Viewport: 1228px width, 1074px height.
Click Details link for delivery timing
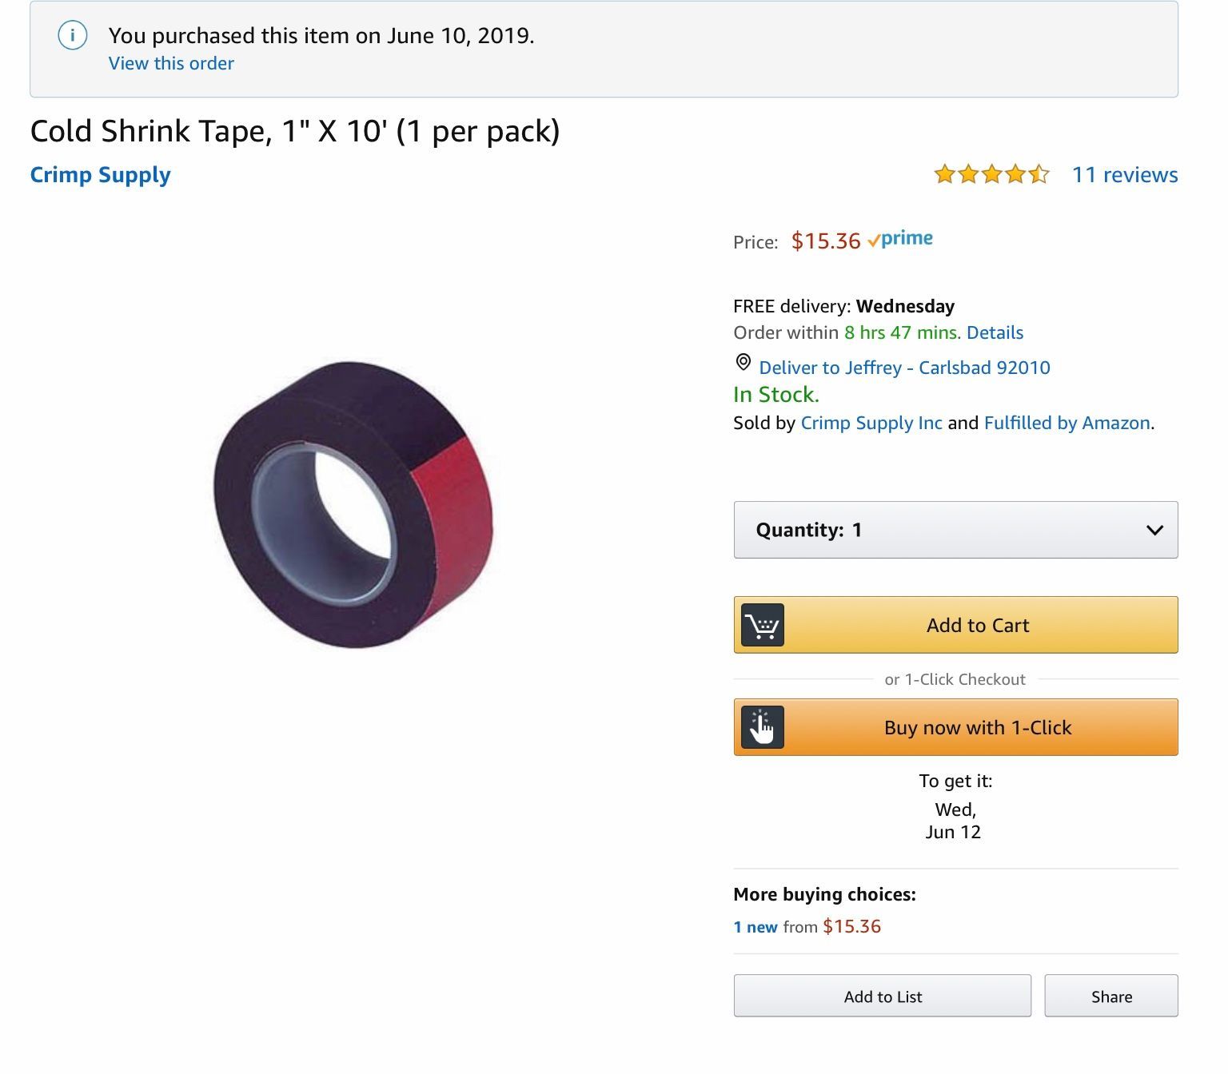[x=995, y=332]
